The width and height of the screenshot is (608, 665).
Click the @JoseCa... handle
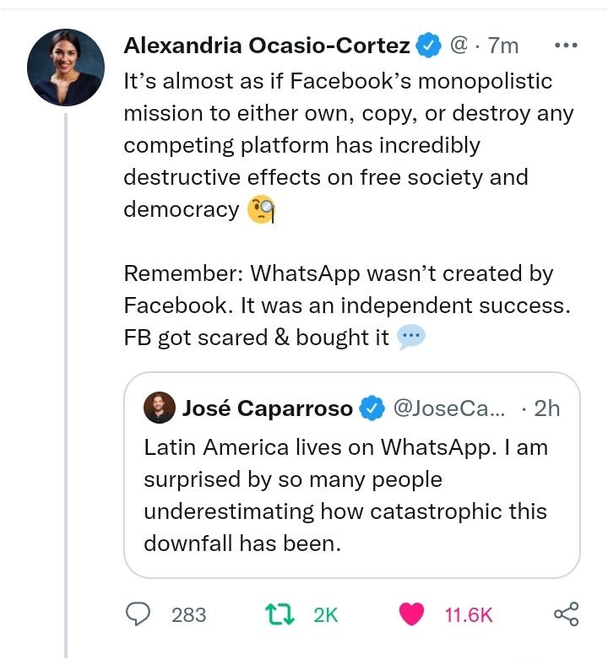449,409
